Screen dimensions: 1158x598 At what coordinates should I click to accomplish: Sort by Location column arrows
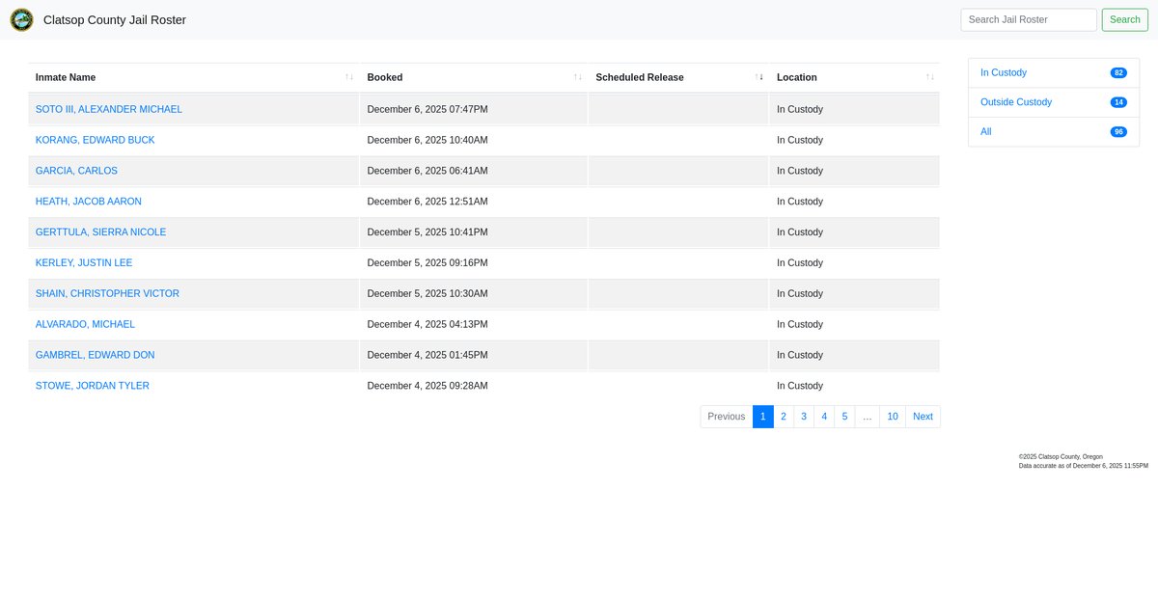(930, 77)
